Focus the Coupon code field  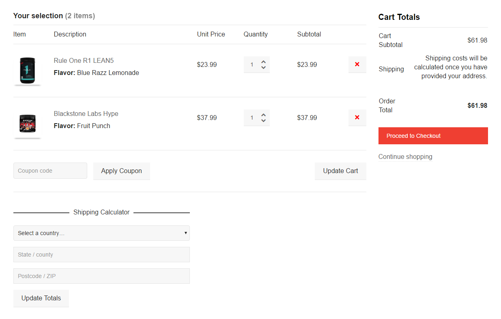(50, 171)
